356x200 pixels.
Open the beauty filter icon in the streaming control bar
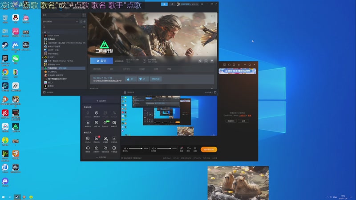click(x=182, y=149)
